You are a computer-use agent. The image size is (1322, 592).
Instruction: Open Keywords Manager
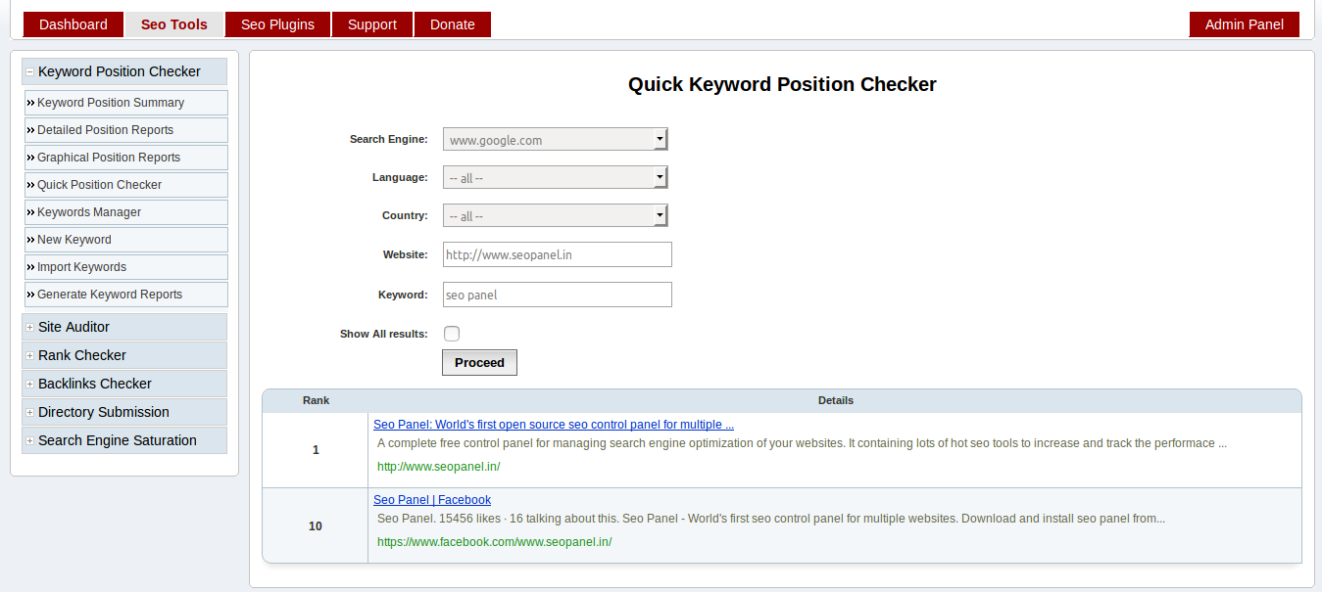(126, 212)
